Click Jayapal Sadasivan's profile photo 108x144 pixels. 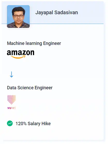[18, 17]
